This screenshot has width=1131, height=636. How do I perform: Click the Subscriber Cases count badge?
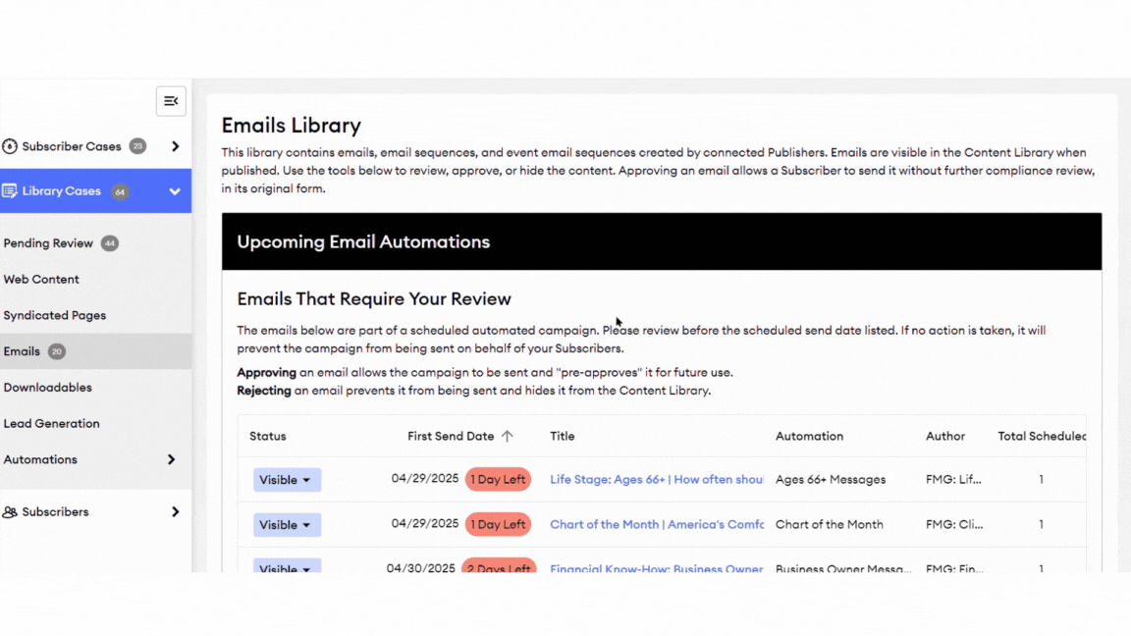pos(137,146)
